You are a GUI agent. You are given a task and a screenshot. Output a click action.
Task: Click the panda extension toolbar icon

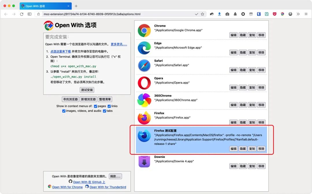tap(290, 14)
